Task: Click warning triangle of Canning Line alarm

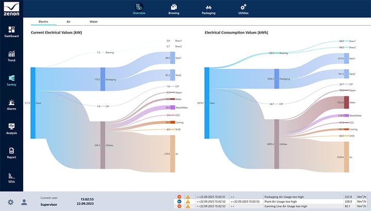Action: click(x=188, y=206)
